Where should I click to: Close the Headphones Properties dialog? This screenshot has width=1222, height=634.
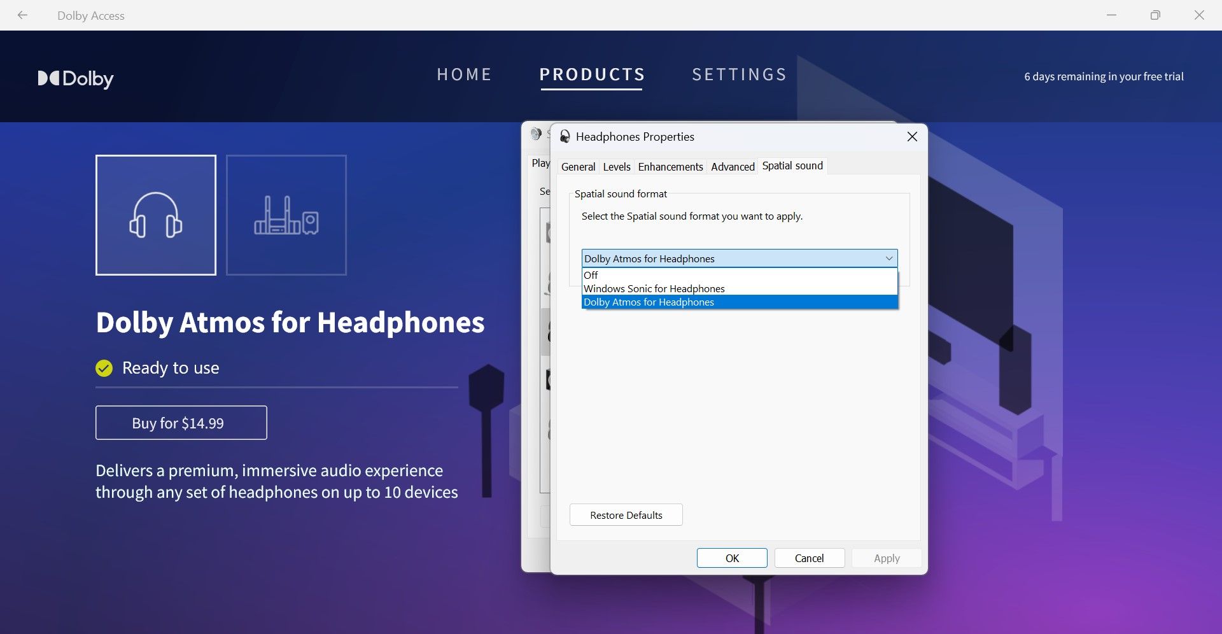click(911, 136)
